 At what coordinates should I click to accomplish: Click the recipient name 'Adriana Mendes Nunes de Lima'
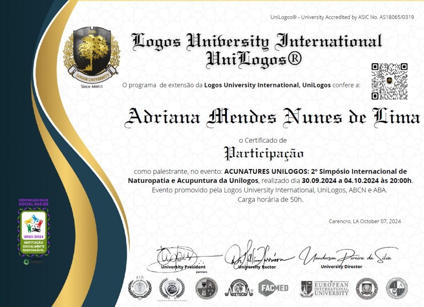tap(272, 117)
